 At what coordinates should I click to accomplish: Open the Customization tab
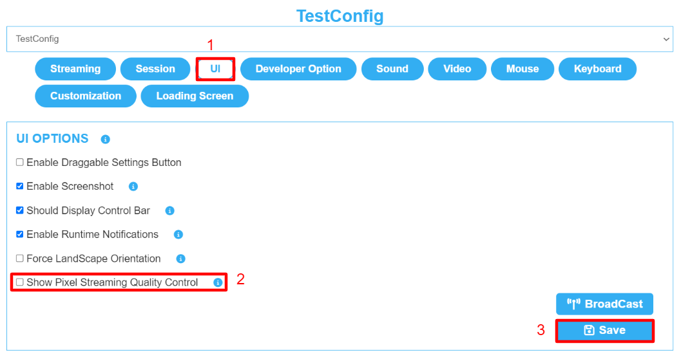(x=86, y=96)
